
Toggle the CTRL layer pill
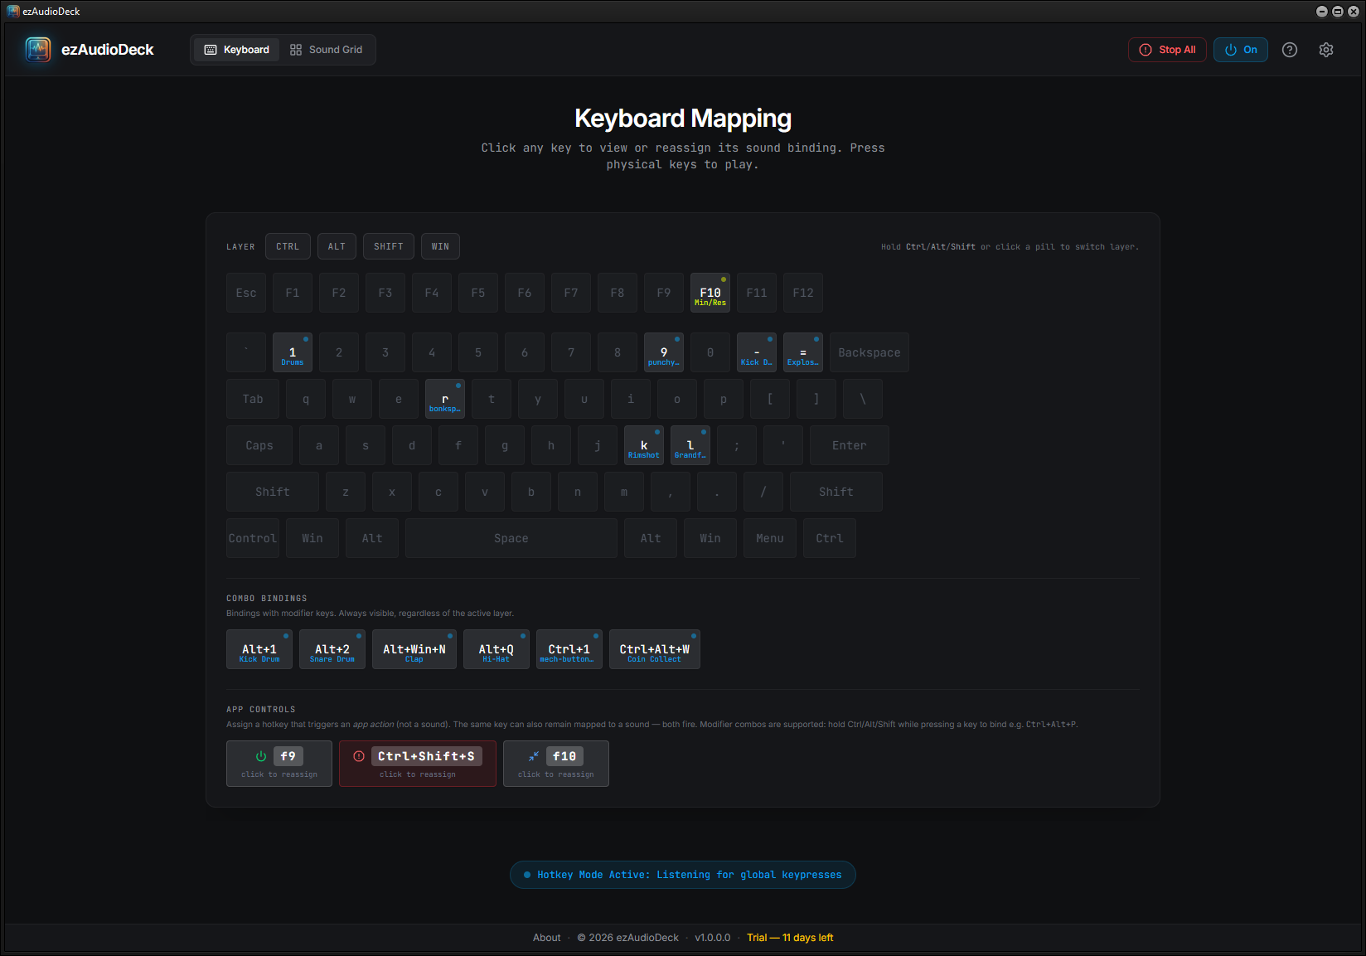coord(288,246)
